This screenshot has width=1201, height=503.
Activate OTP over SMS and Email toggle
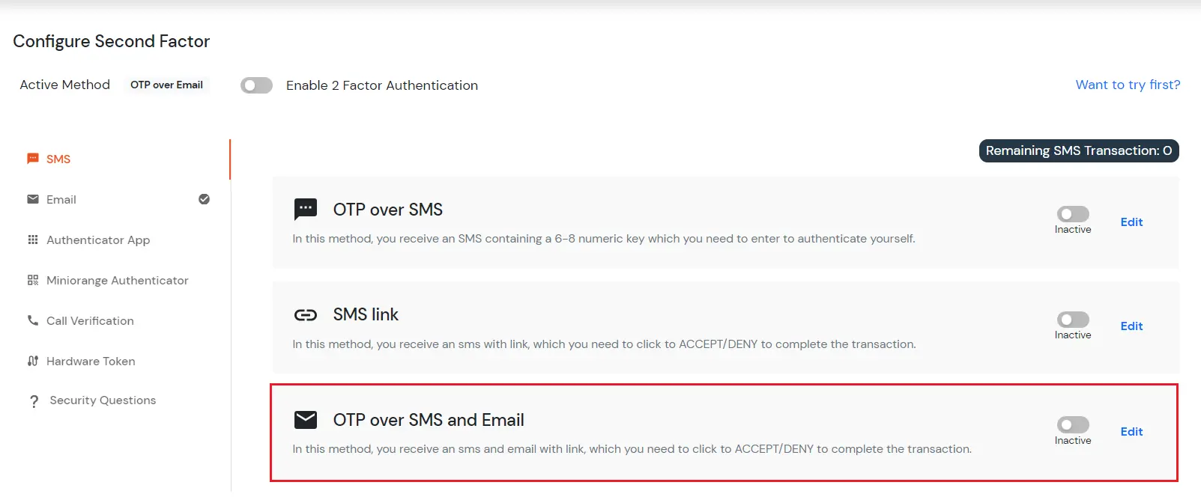[x=1073, y=424]
